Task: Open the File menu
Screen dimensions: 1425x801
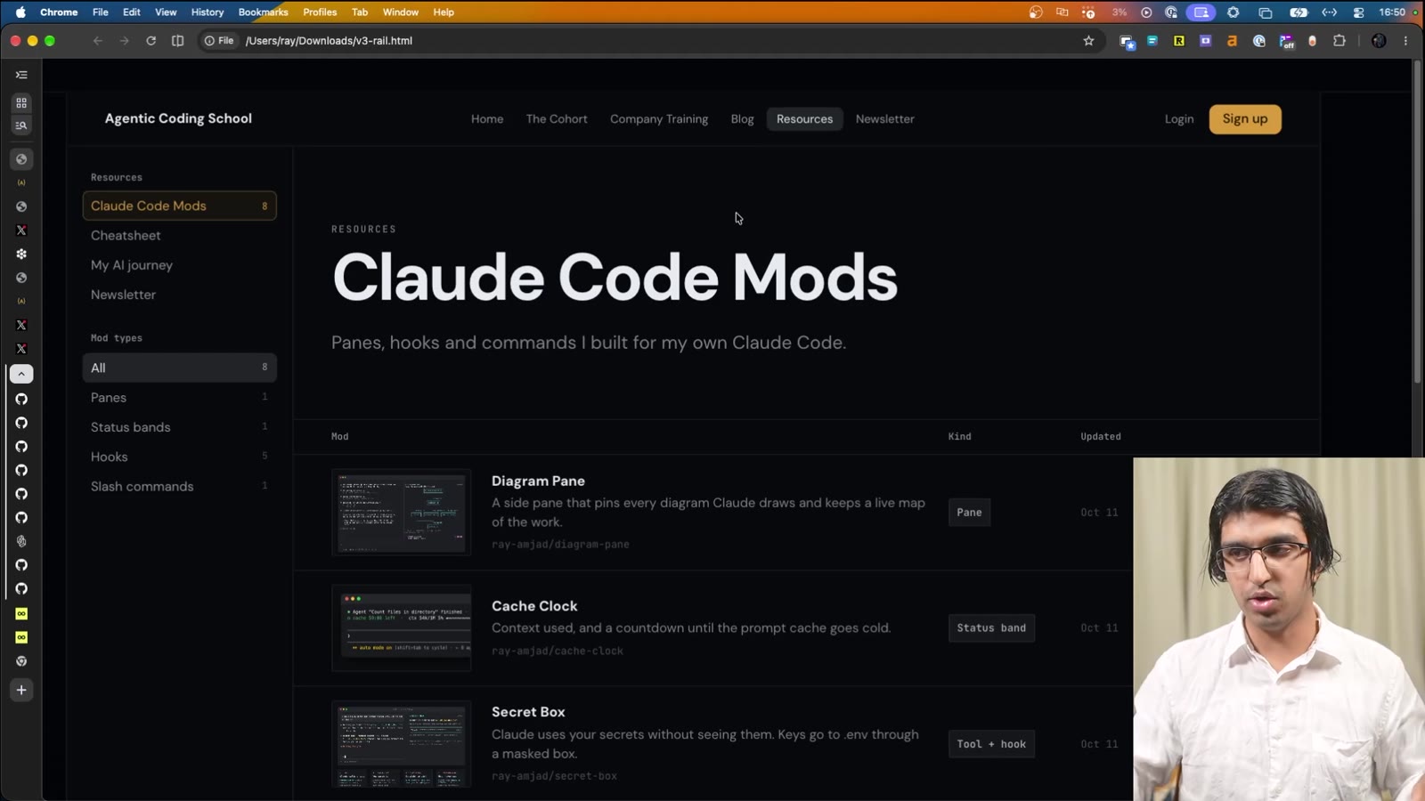Action: click(x=101, y=12)
